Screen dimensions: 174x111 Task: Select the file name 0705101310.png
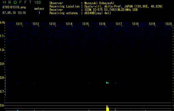[14, 7]
